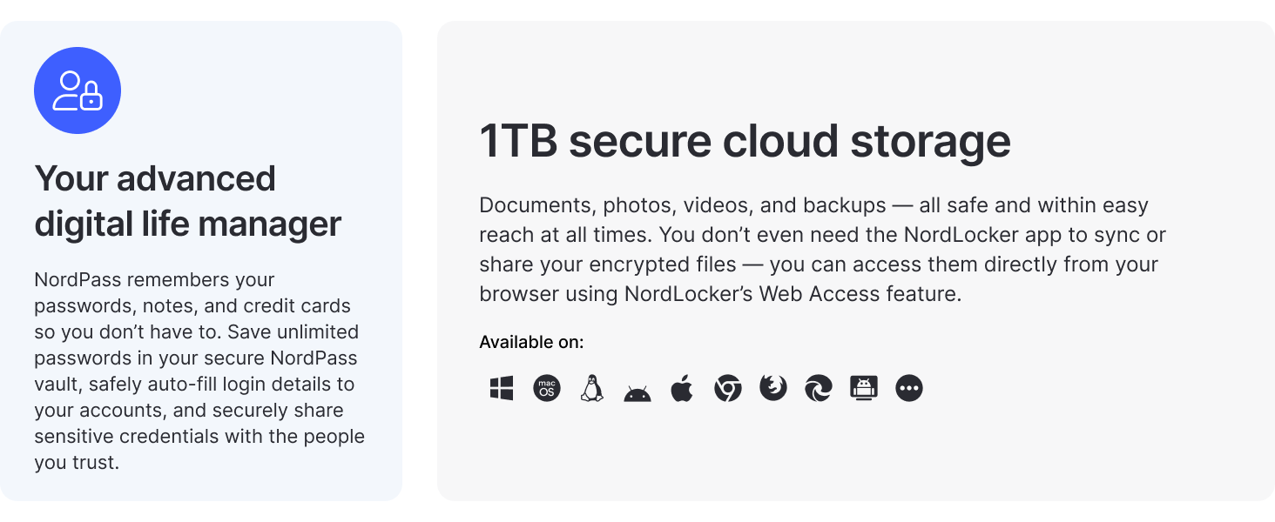
Task: Click the "NordLocker's Web Access feature" text
Action: 793,294
